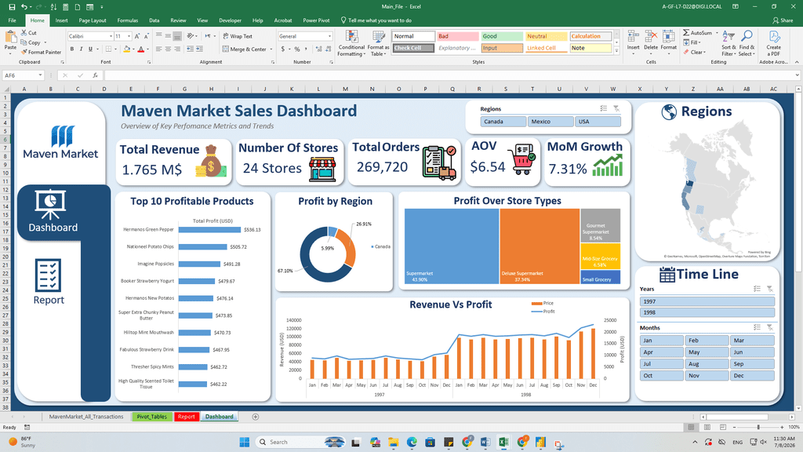
Task: Open Conditional Formatting dropdown
Action: click(x=351, y=43)
